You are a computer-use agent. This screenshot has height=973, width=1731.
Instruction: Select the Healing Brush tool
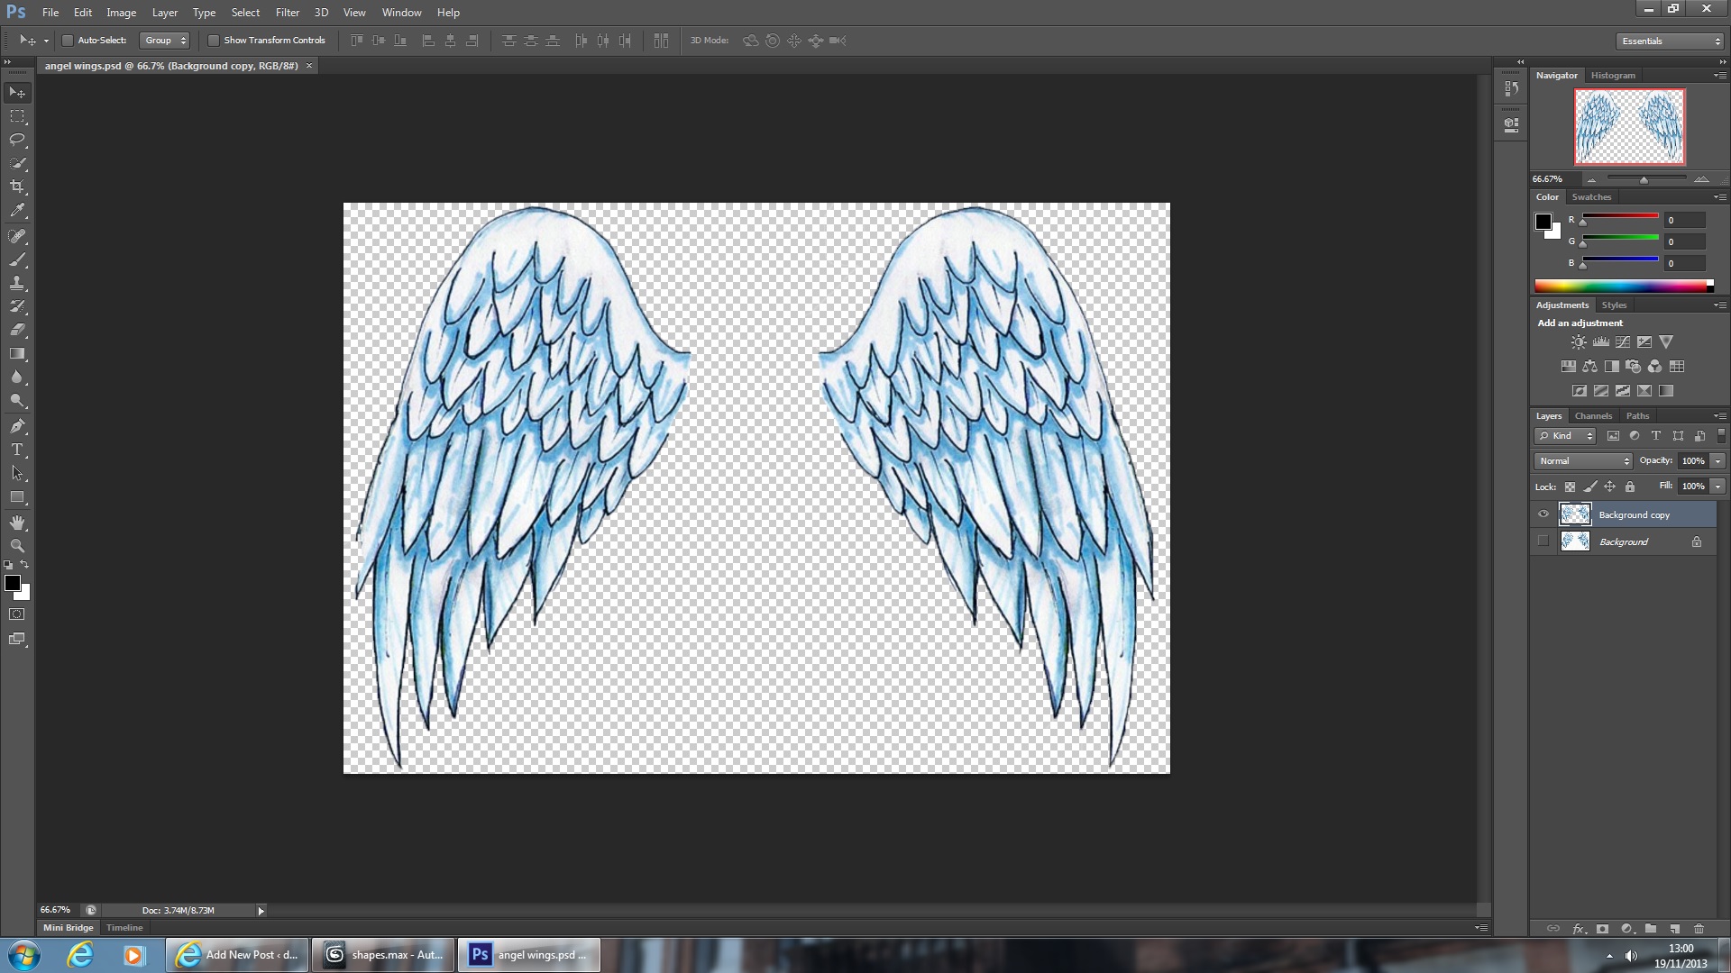[16, 235]
